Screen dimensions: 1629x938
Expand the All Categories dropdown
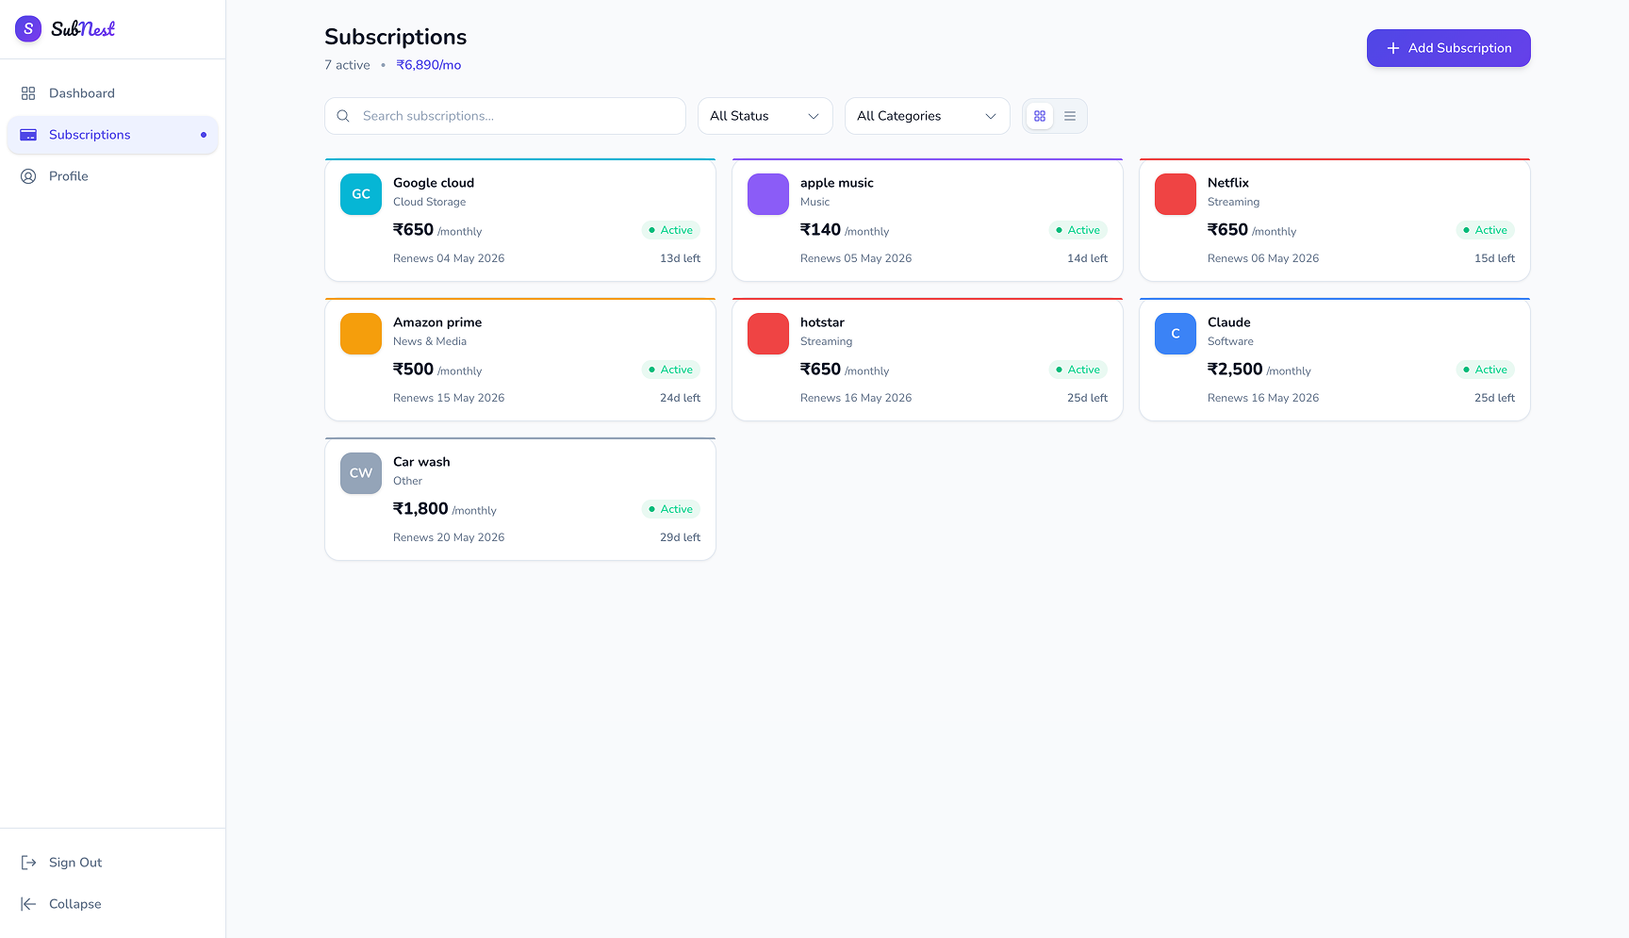(x=928, y=116)
